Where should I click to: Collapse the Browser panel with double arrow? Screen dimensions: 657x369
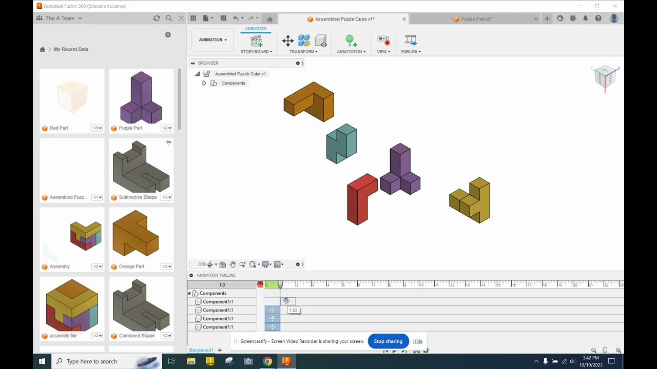[x=193, y=63]
